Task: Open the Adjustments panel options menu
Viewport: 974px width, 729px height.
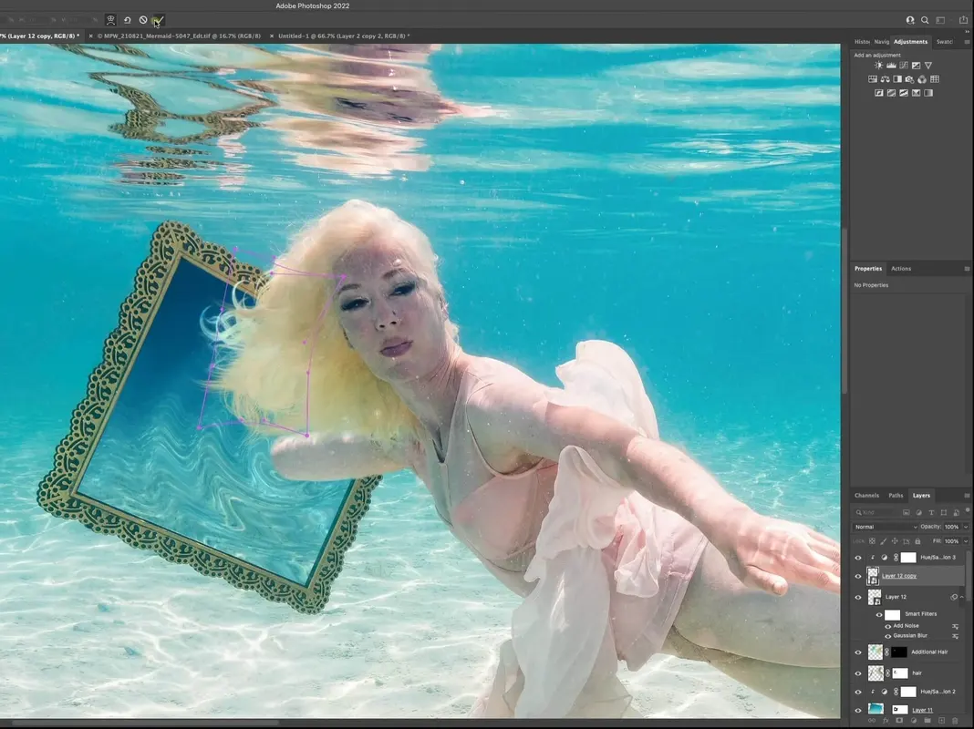Action: pos(967,42)
